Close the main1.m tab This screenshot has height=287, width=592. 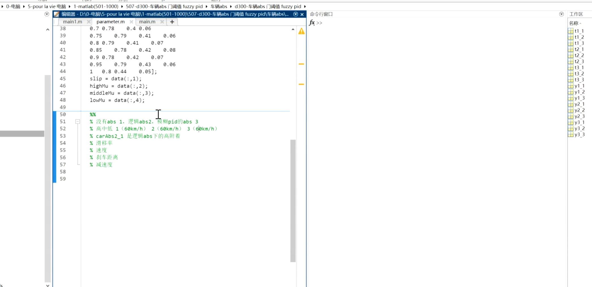(89, 22)
